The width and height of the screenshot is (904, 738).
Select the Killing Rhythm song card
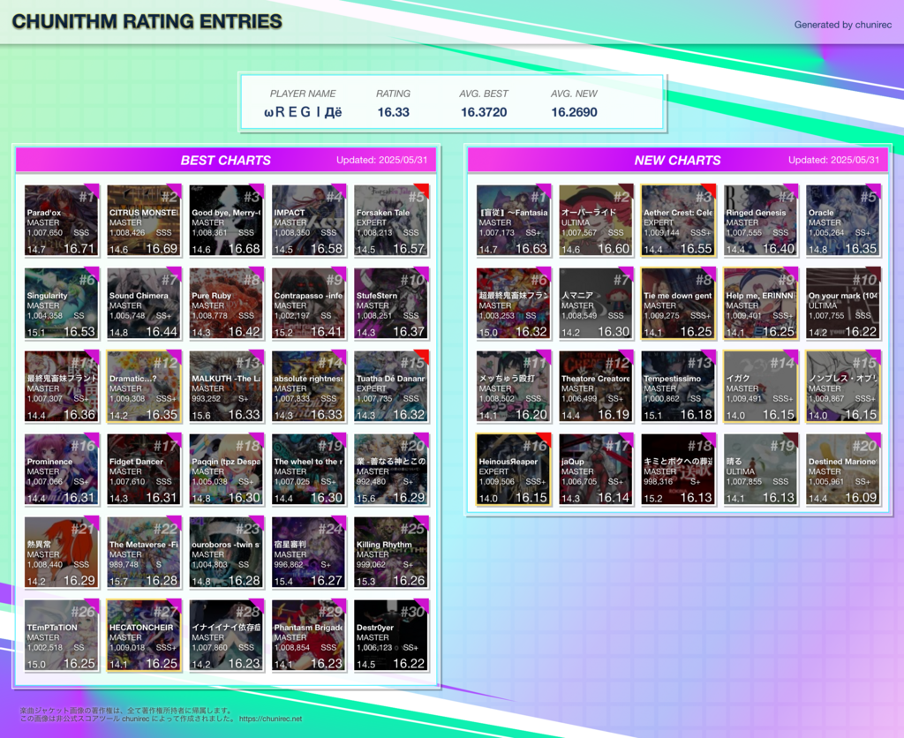(x=391, y=553)
